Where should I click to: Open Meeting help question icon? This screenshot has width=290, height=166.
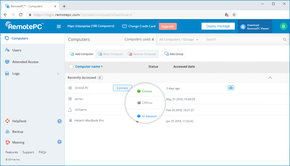pyautogui.click(x=59, y=142)
